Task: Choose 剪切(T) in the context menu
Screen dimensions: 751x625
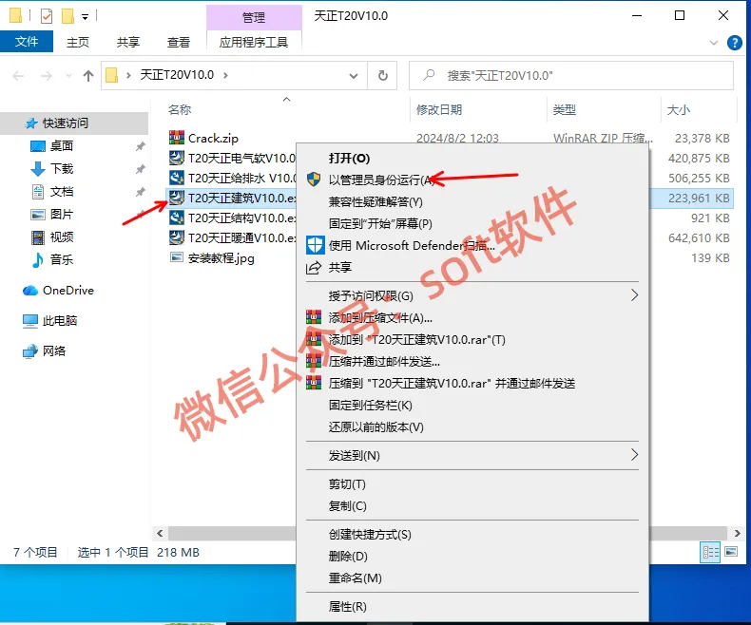Action: pos(472,484)
